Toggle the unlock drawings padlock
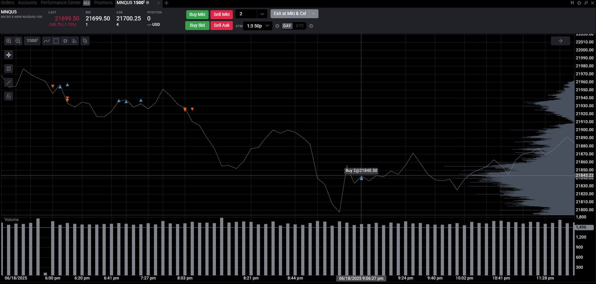 point(9,96)
